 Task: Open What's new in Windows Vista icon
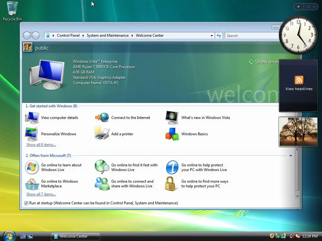click(172, 118)
